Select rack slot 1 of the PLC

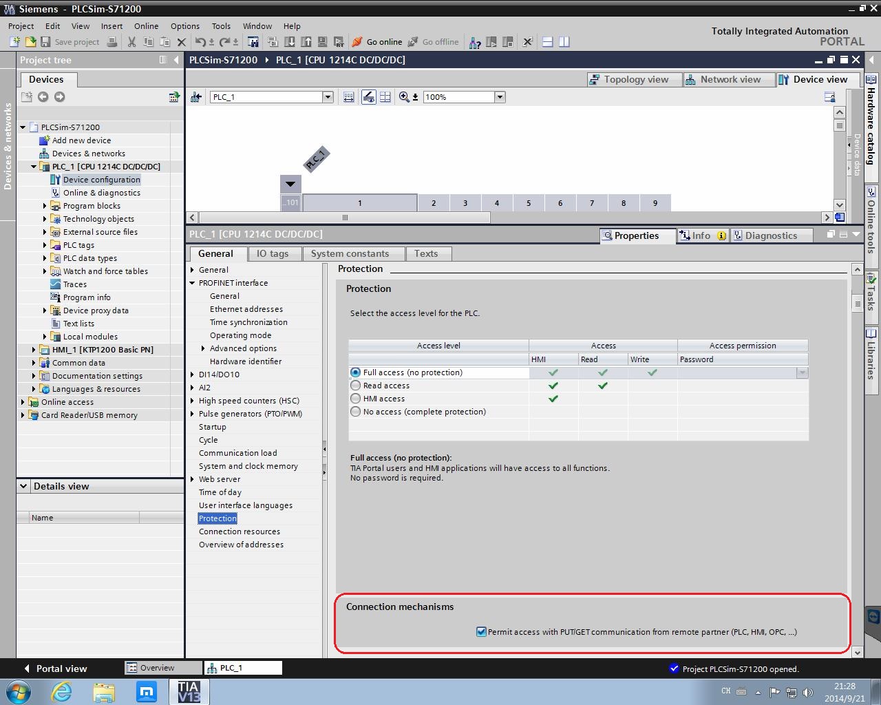(x=360, y=203)
